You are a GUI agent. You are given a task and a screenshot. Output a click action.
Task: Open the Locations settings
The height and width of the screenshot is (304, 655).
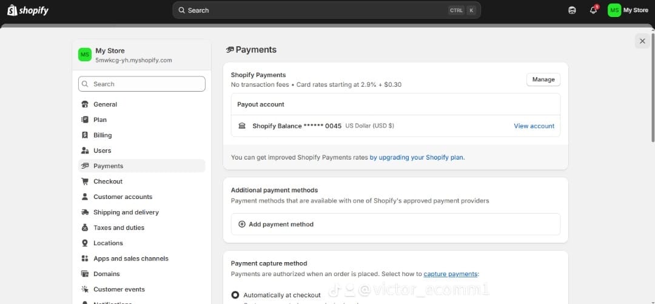[x=141, y=243]
